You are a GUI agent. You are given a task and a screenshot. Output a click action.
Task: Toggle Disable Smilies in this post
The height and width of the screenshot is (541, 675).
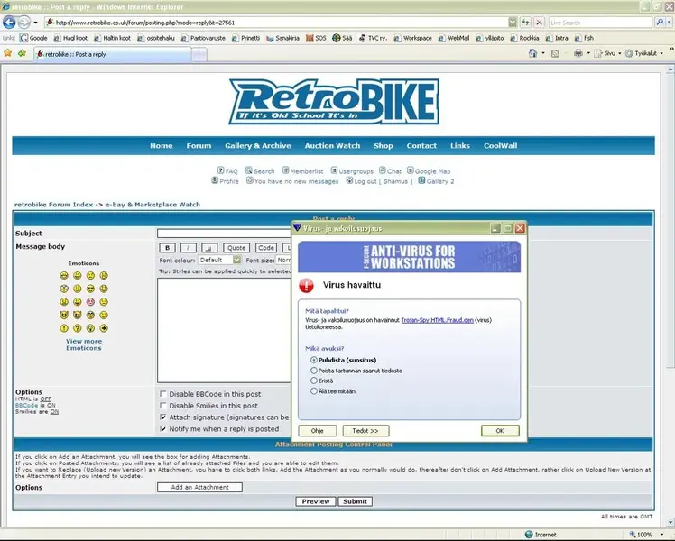(162, 405)
